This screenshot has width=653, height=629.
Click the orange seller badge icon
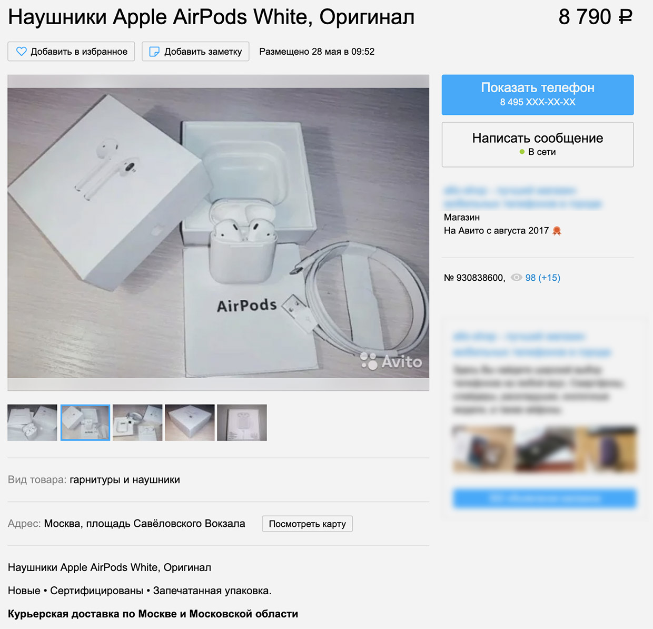[x=557, y=231]
